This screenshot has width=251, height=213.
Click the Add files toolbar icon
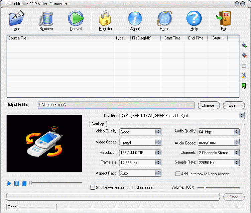[x=17, y=18]
